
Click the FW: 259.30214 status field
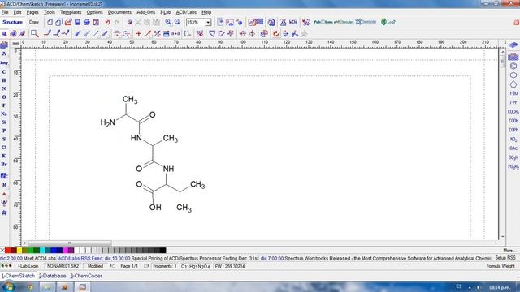[x=230, y=266]
